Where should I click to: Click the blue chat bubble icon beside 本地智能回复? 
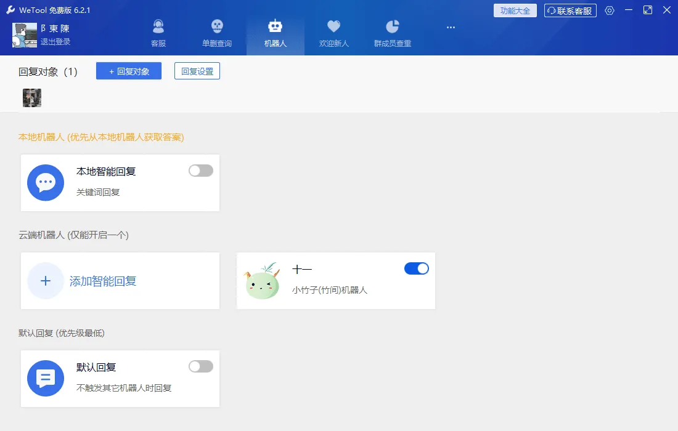(x=46, y=182)
